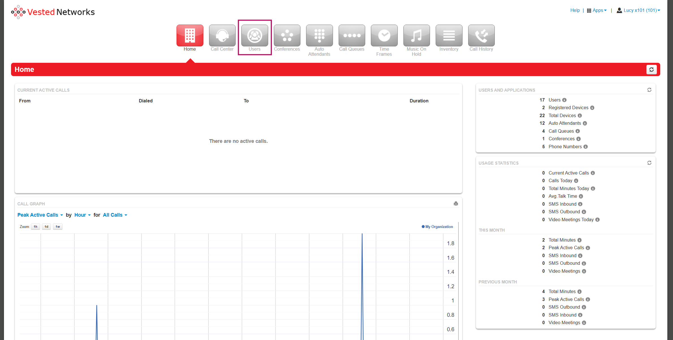Viewport: 673px width, 340px height.
Task: Set graph zoom to 1d
Action: click(46, 227)
